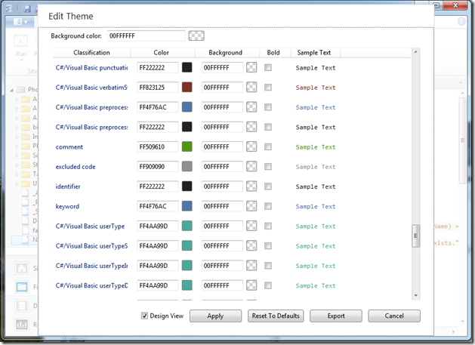Viewport: 475px width, 345px height.
Task: Click the Color column header
Action: (162, 52)
